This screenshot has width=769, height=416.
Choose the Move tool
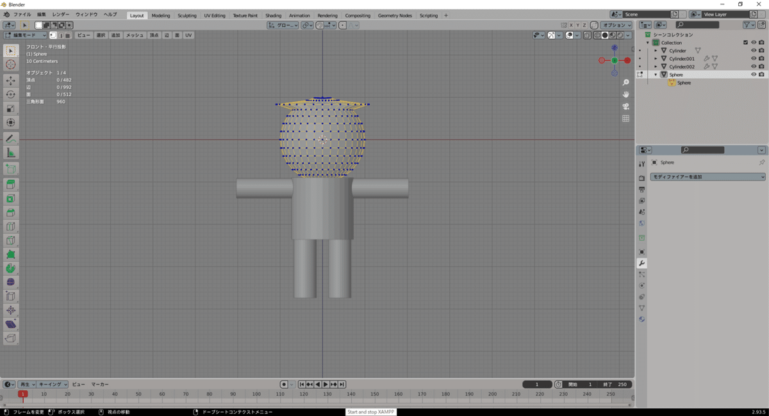pos(11,81)
